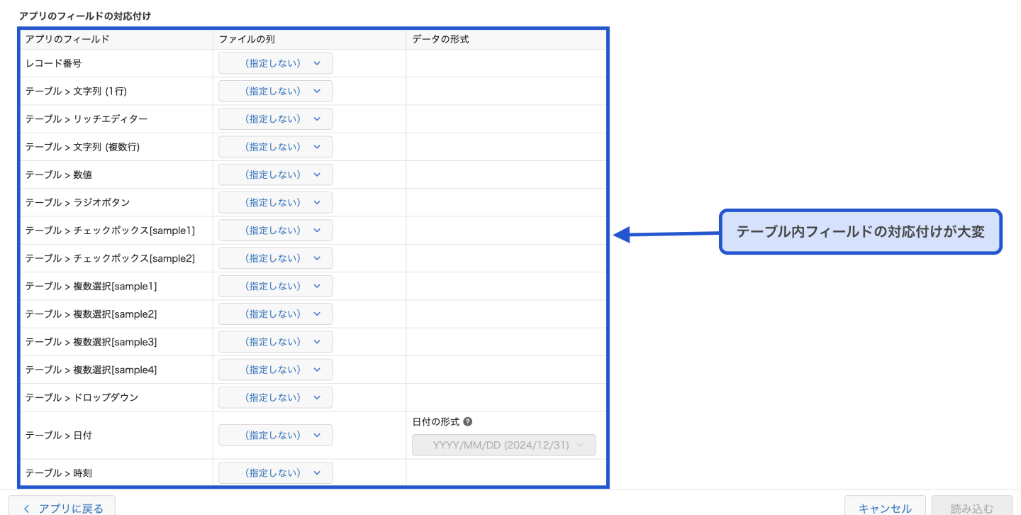Expand the dropdown for テーブル > リッチエディター
The width and height of the screenshot is (1021, 515).
275,119
